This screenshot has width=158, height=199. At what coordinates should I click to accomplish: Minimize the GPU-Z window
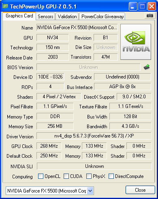click(133, 6)
